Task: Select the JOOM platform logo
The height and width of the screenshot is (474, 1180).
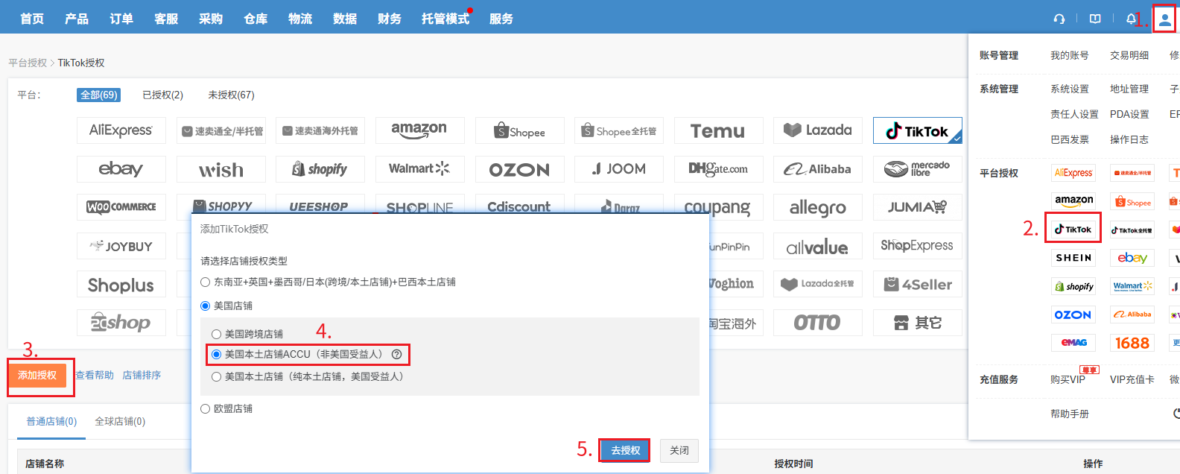Action: [619, 169]
